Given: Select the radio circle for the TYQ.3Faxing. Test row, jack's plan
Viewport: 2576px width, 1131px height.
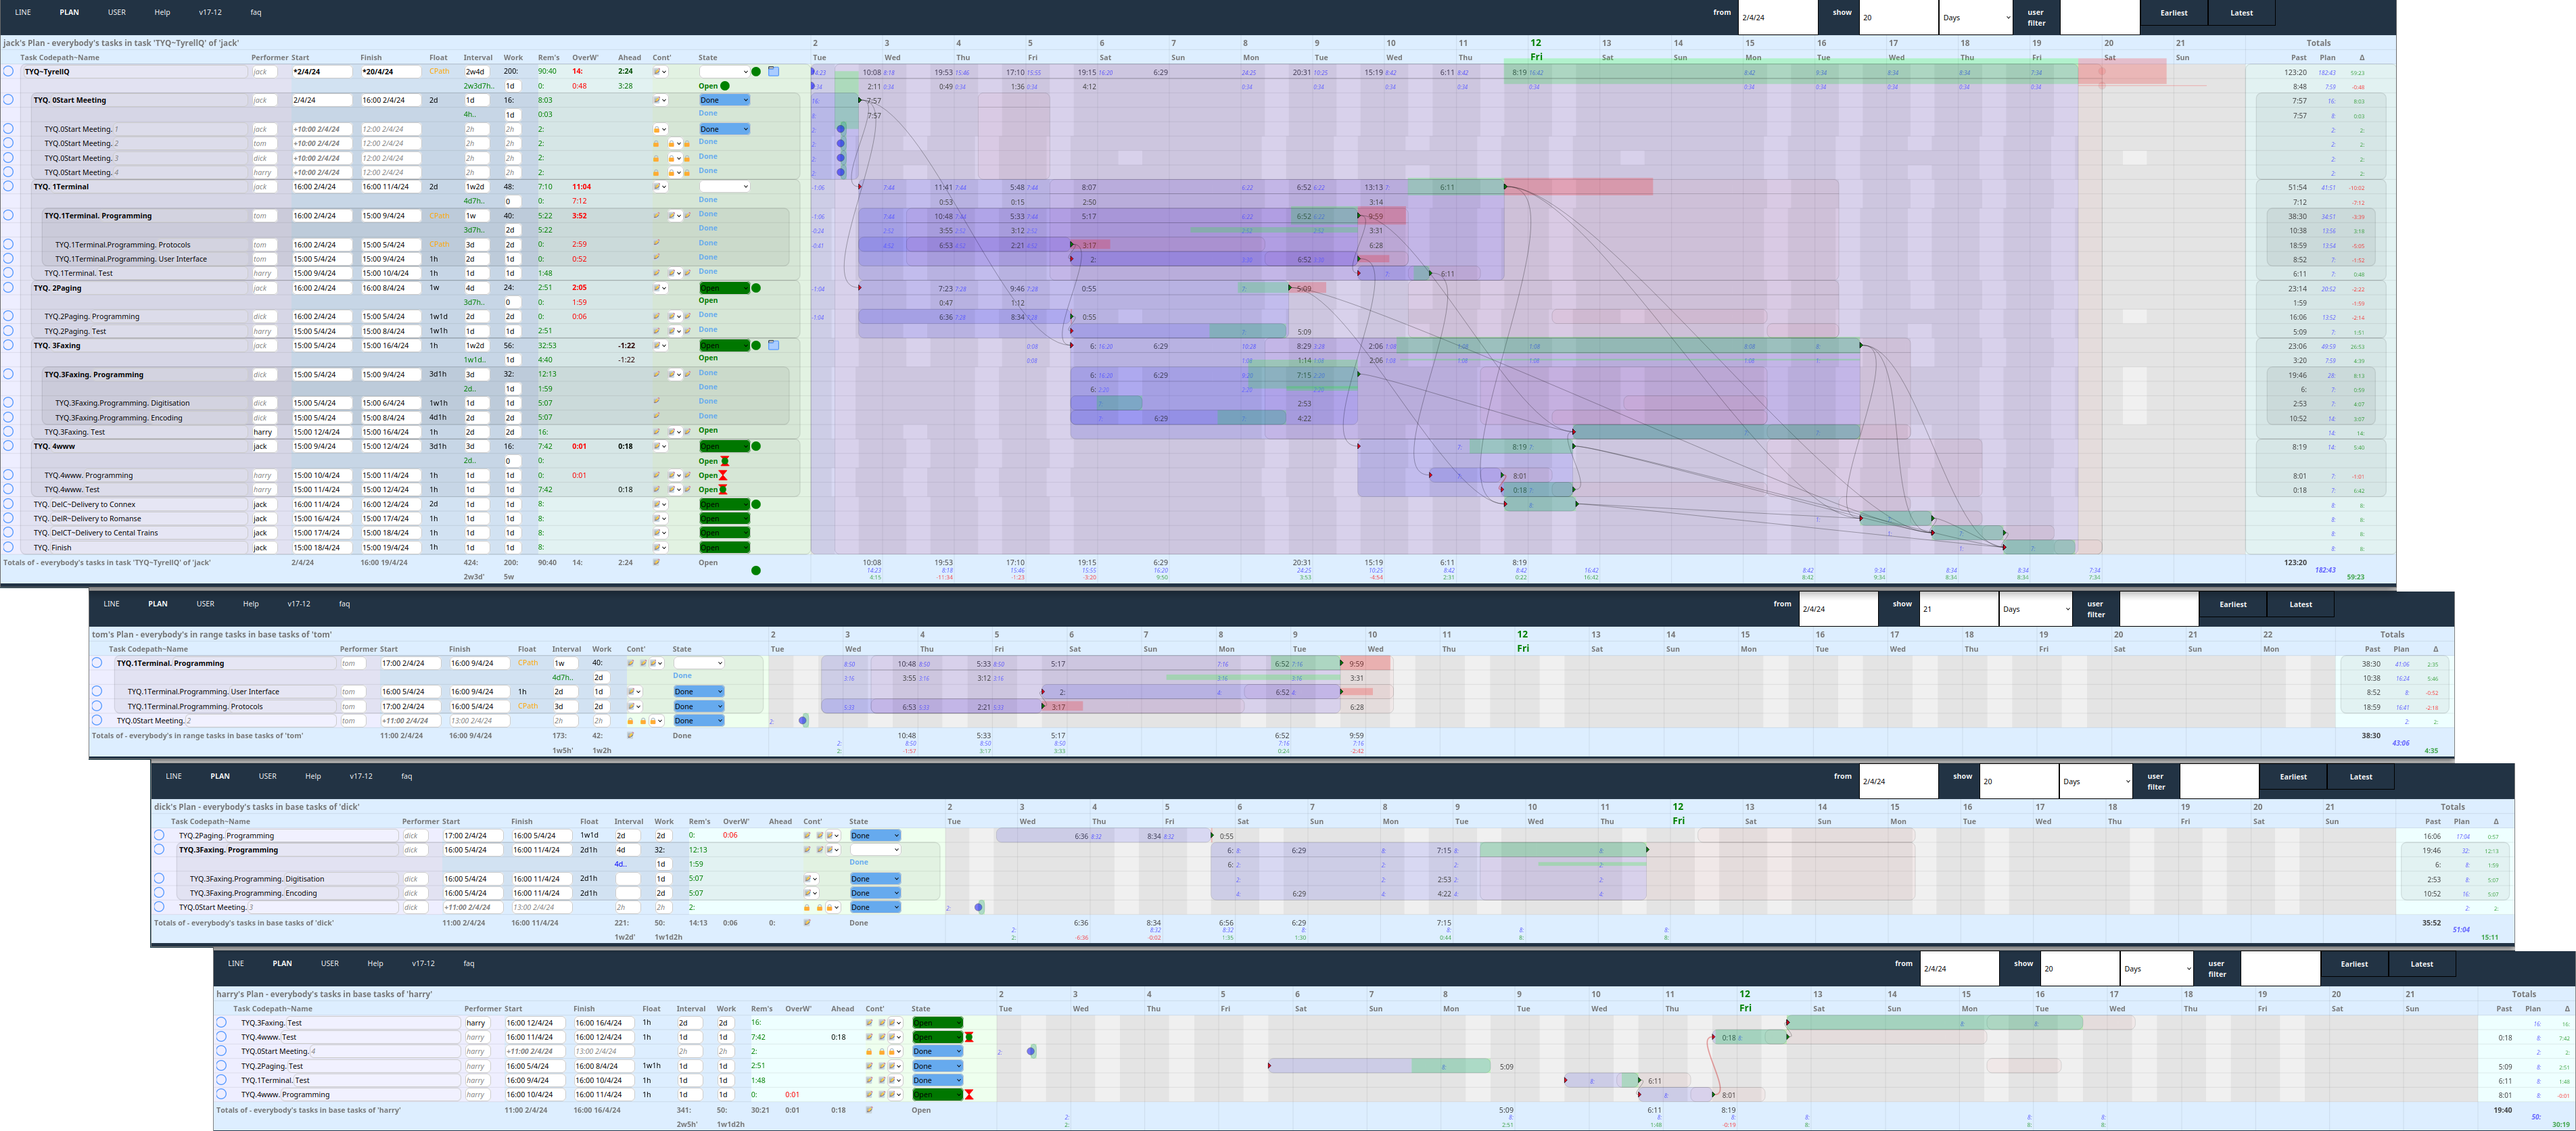Looking at the screenshot, I should click(x=8, y=431).
